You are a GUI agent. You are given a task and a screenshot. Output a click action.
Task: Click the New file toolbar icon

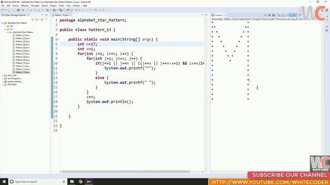[x=3, y=10]
